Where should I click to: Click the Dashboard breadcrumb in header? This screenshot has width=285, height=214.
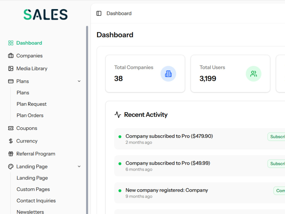point(119,13)
